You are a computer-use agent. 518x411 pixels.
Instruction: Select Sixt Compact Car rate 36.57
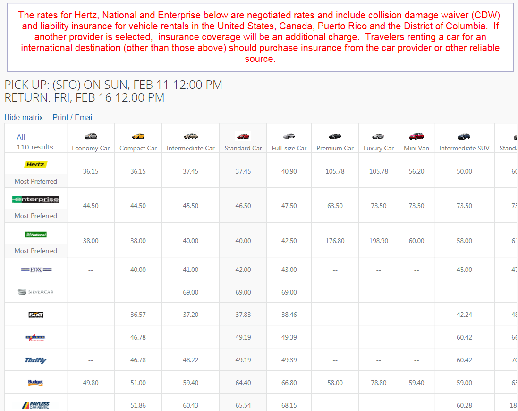tap(138, 315)
